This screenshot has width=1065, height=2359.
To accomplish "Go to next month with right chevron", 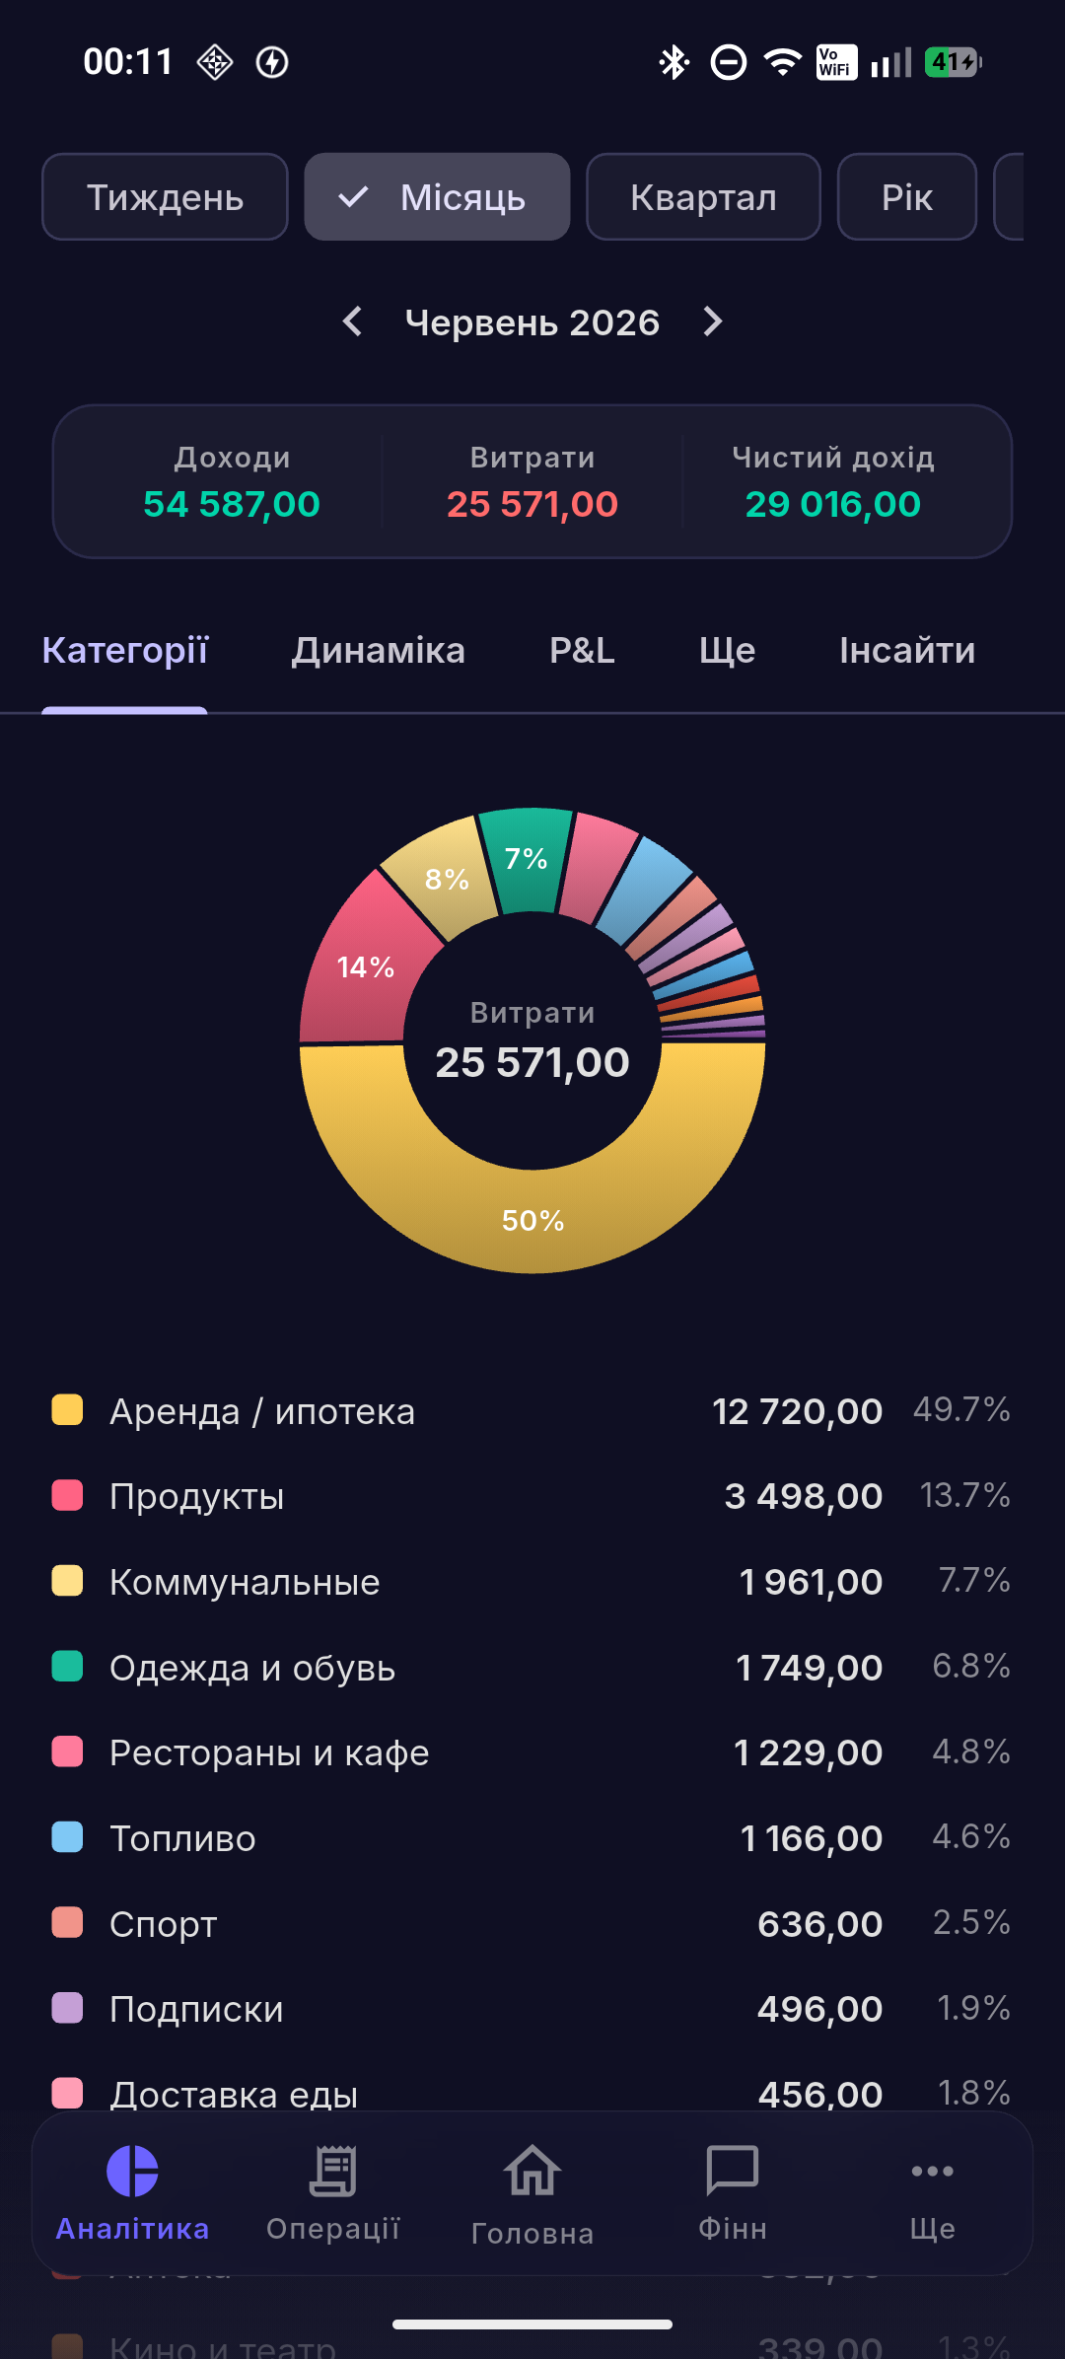I will (713, 322).
